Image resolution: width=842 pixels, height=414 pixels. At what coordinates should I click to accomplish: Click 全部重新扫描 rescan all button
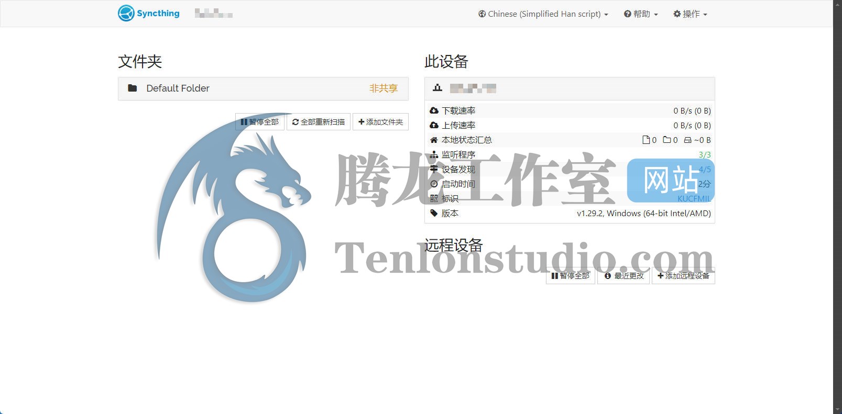(x=319, y=122)
